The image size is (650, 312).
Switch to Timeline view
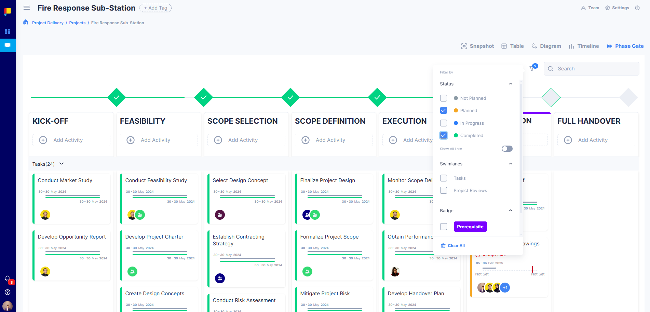584,46
